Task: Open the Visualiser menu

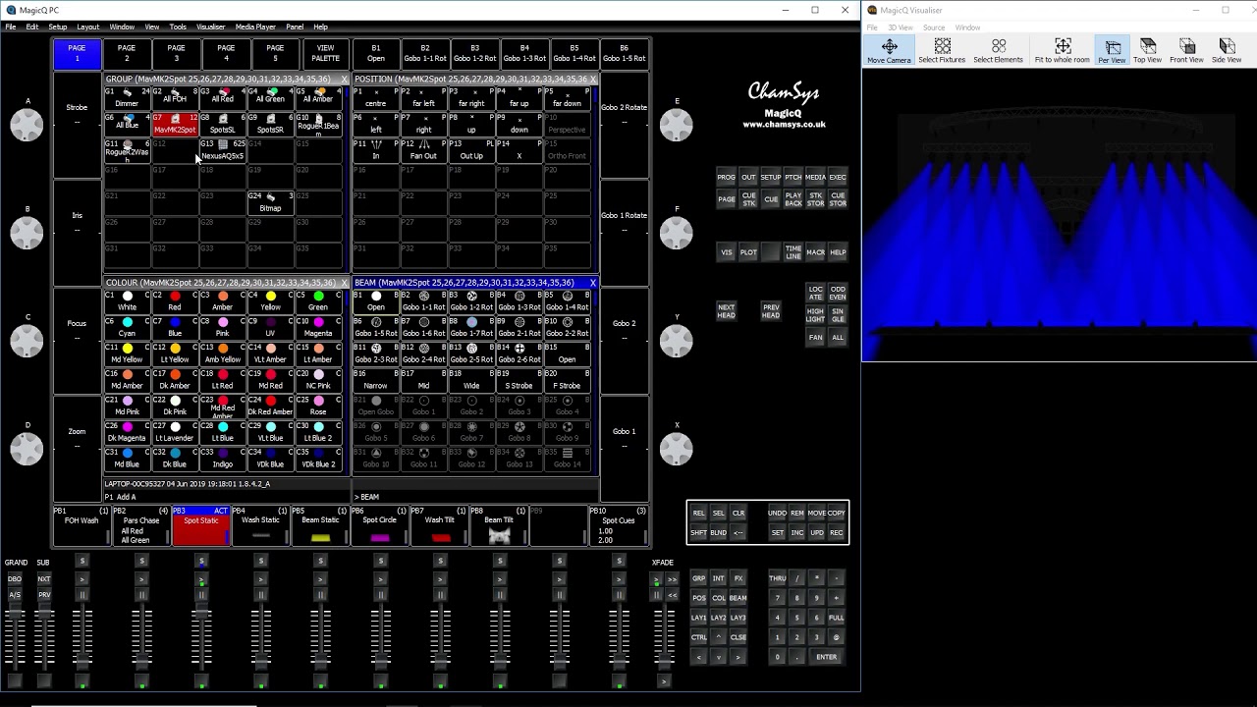Action: tap(210, 27)
